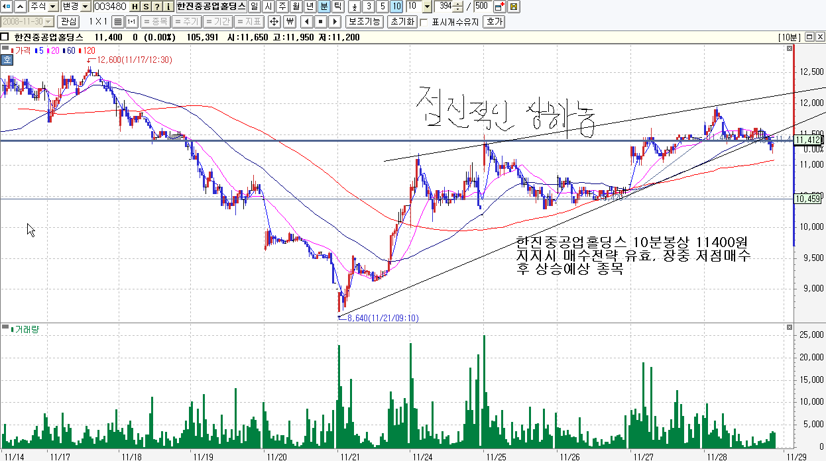This screenshot has width=826, height=461.
Task: Click the Won (₩) currency icon
Action: pos(289,22)
